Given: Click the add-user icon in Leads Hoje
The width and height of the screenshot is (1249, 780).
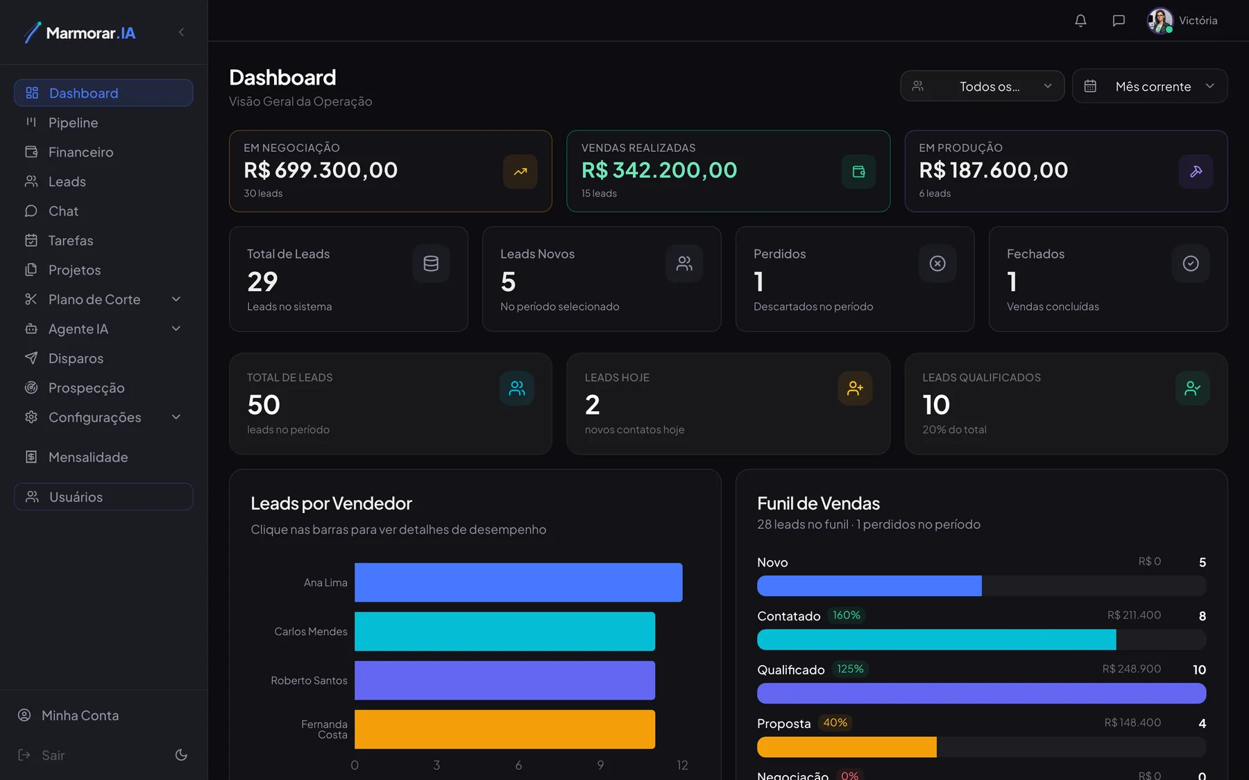Looking at the screenshot, I should tap(855, 388).
